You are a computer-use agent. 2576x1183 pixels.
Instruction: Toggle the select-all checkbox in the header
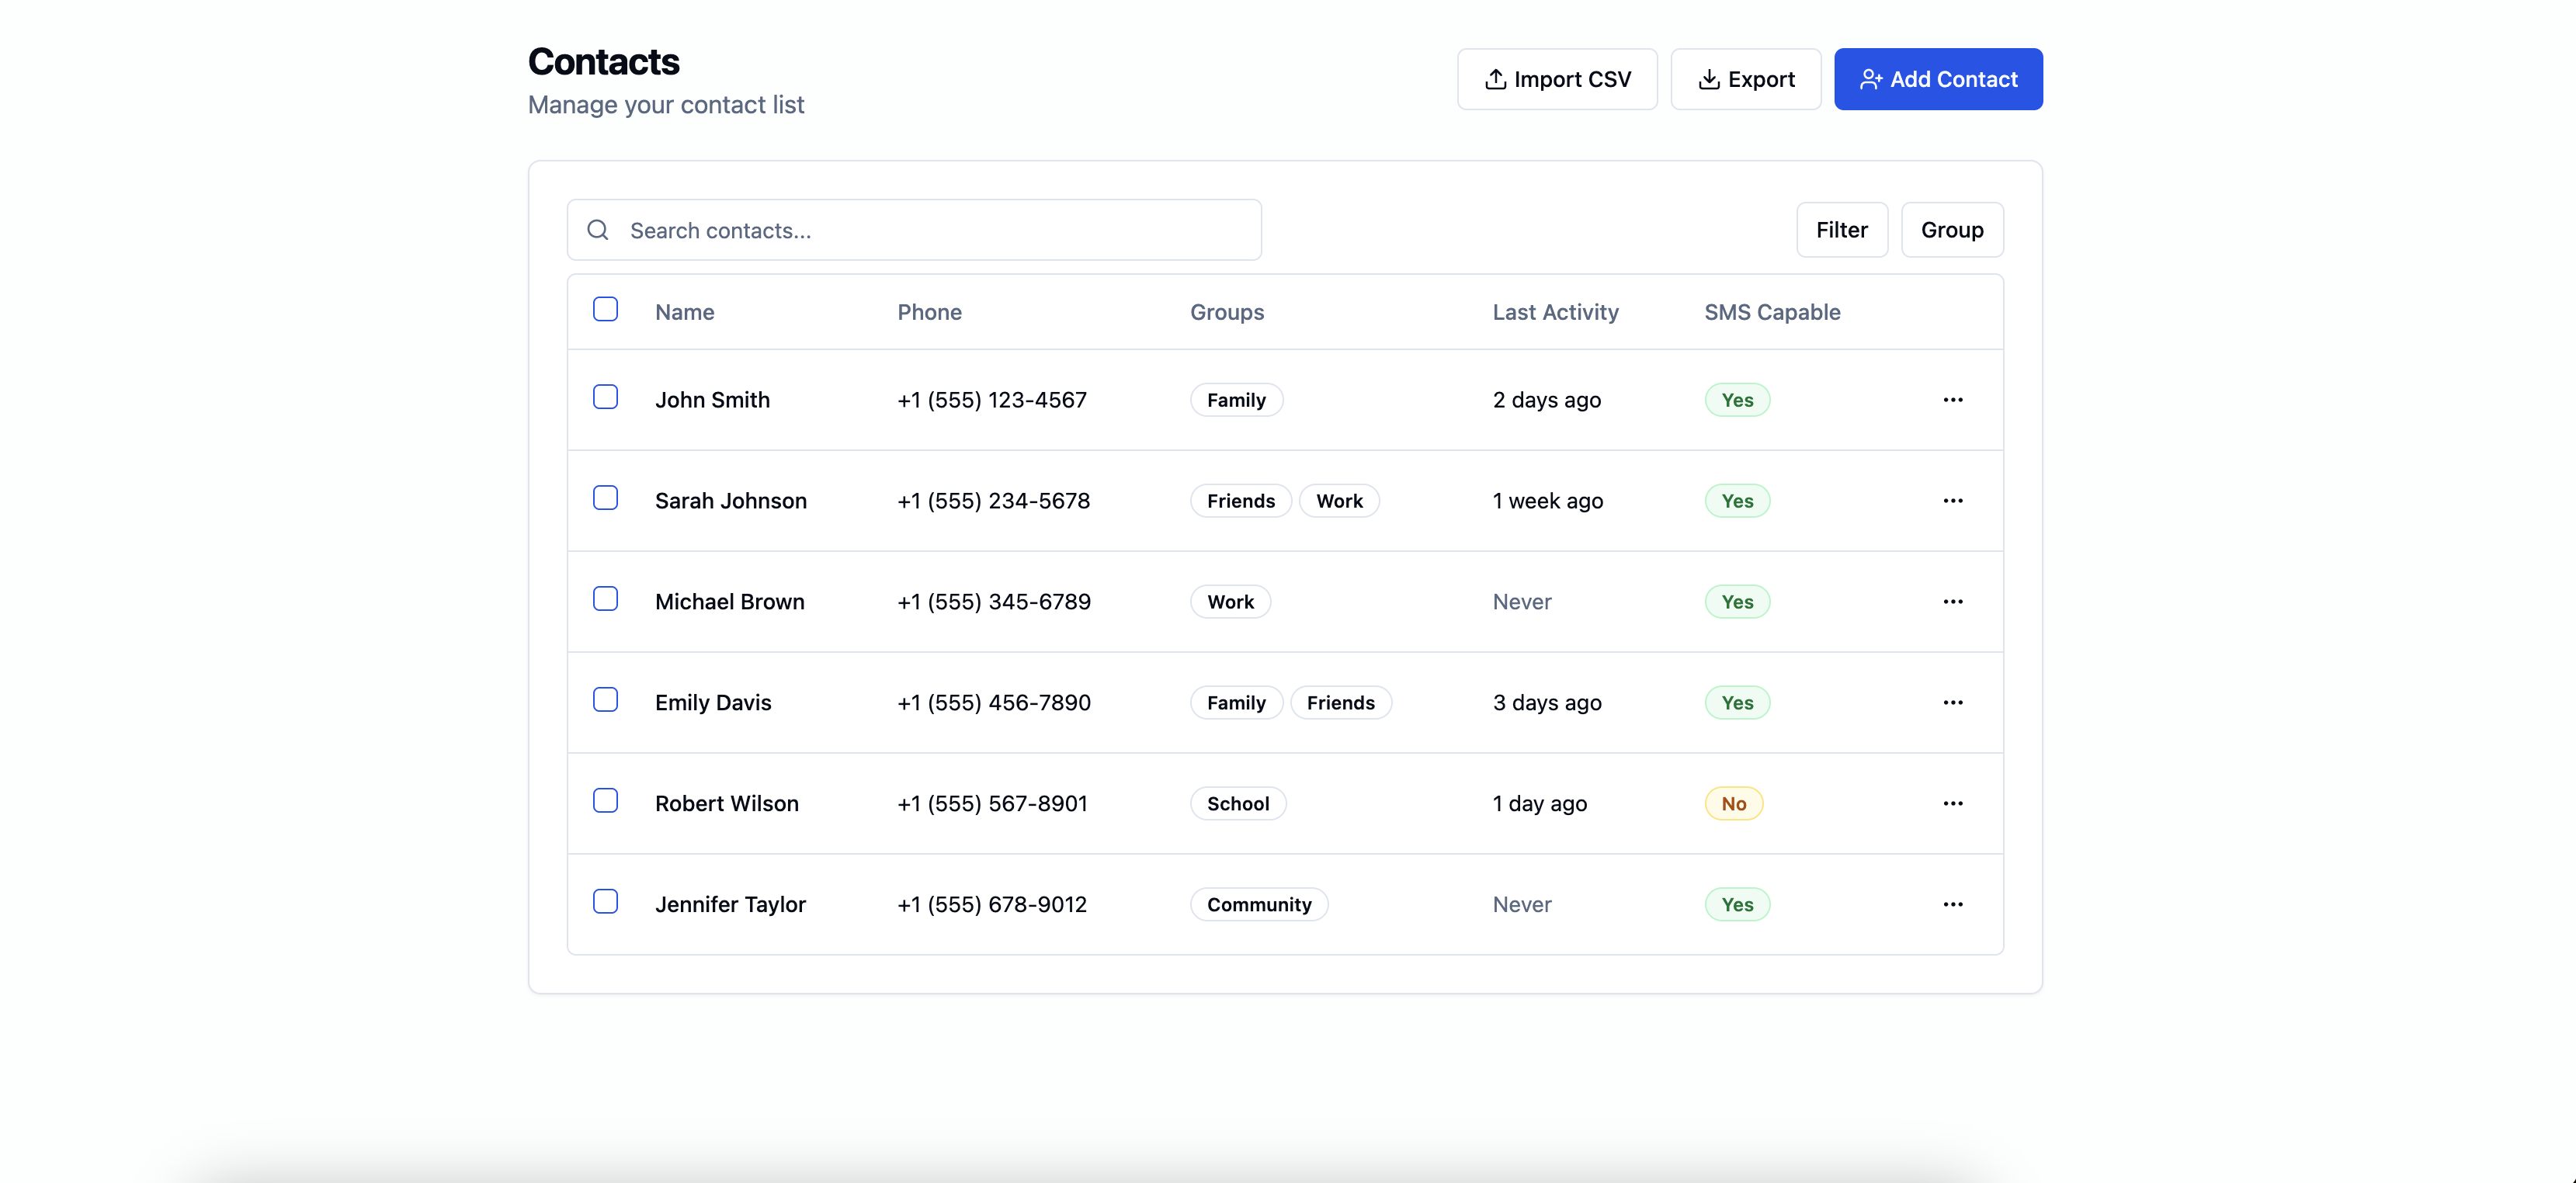(605, 309)
